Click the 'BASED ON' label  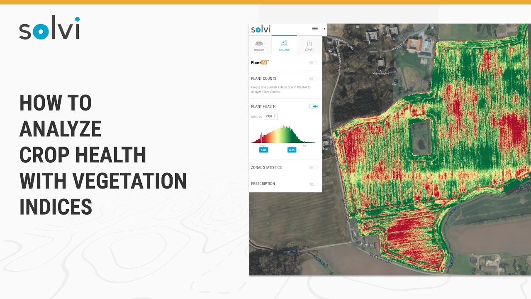(x=256, y=117)
